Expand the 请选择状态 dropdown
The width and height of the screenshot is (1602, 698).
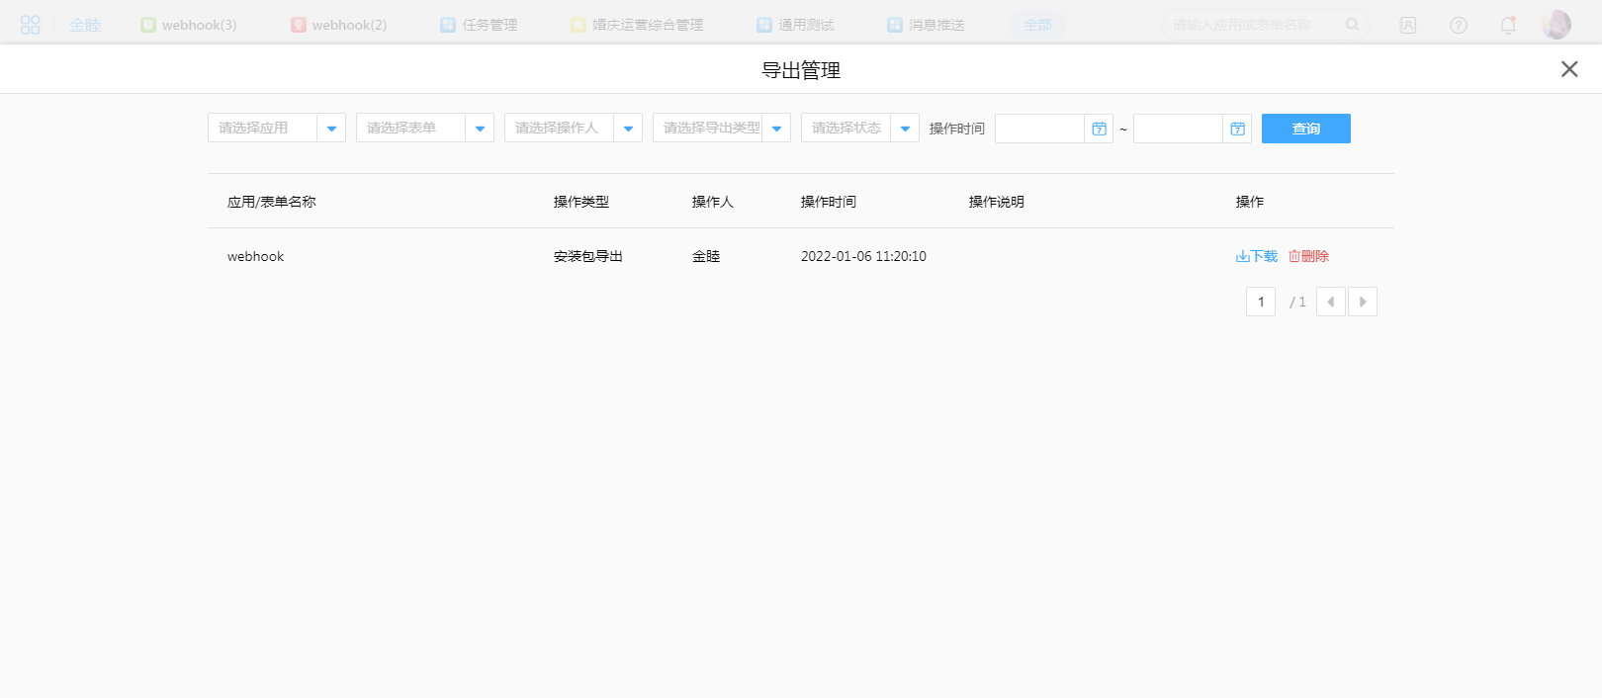point(905,129)
